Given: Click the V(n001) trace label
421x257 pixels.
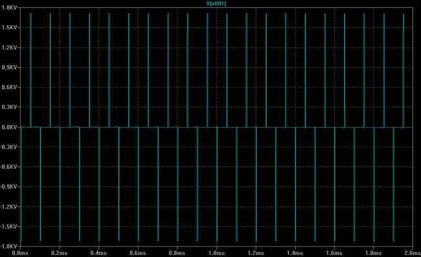Looking at the screenshot, I should pyautogui.click(x=216, y=4).
